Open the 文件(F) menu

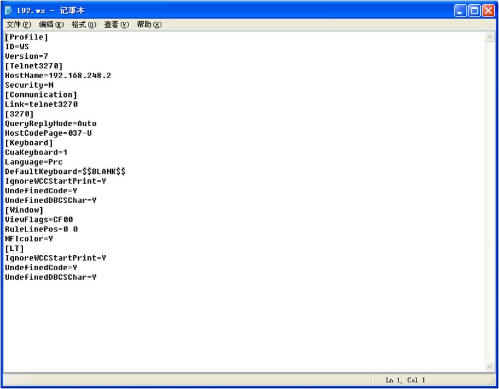pyautogui.click(x=19, y=24)
